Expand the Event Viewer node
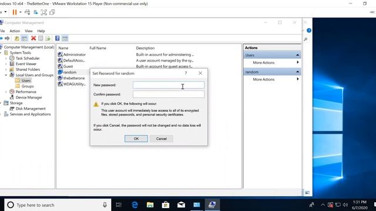 point(6,64)
